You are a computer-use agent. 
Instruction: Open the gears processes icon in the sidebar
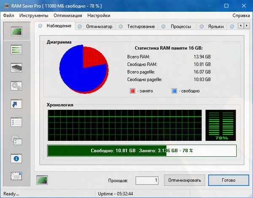pos(17,86)
